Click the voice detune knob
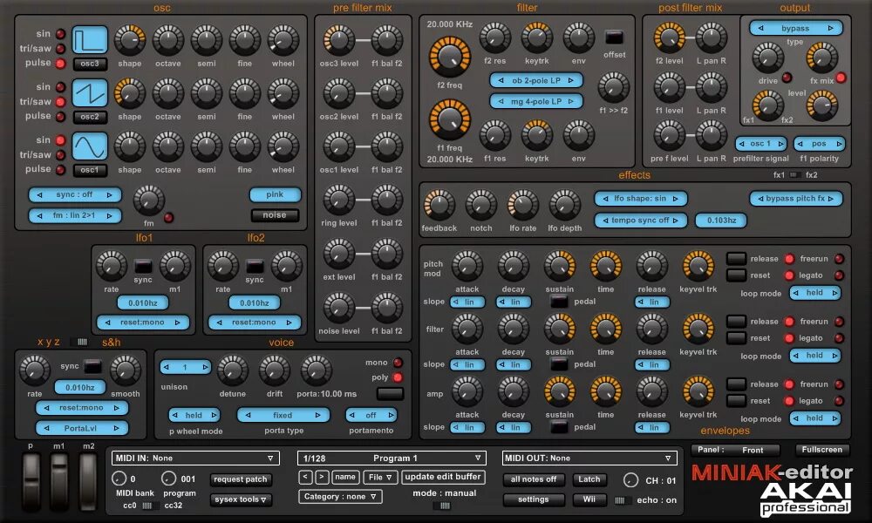The image size is (872, 523). [x=233, y=370]
